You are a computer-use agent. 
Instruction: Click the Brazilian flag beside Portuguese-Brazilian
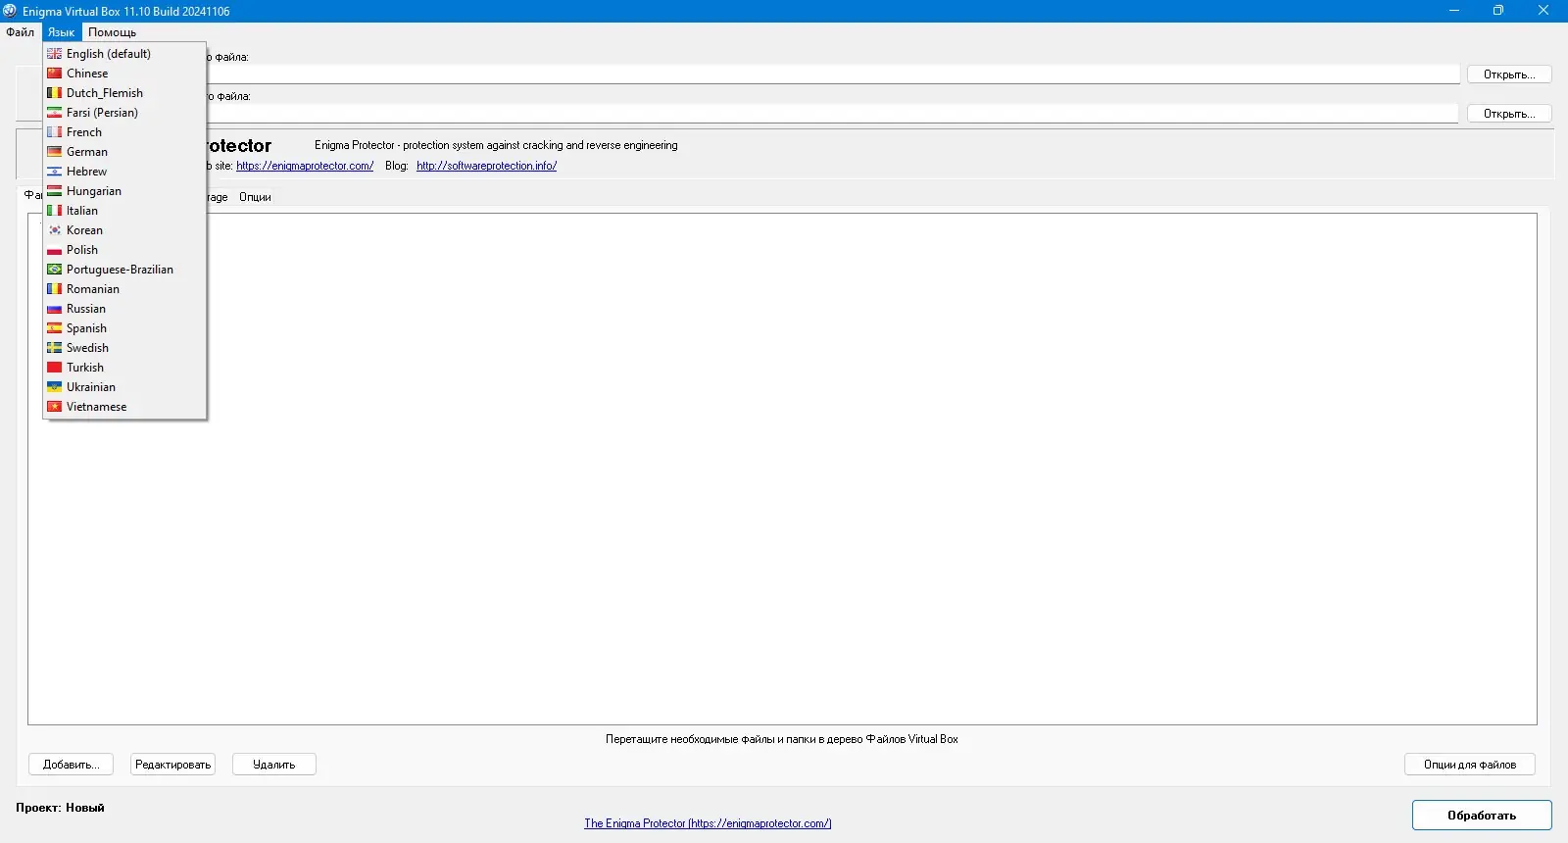click(55, 270)
